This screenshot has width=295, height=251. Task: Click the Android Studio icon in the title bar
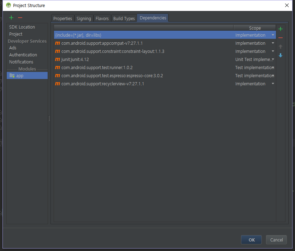[x=8, y=5]
